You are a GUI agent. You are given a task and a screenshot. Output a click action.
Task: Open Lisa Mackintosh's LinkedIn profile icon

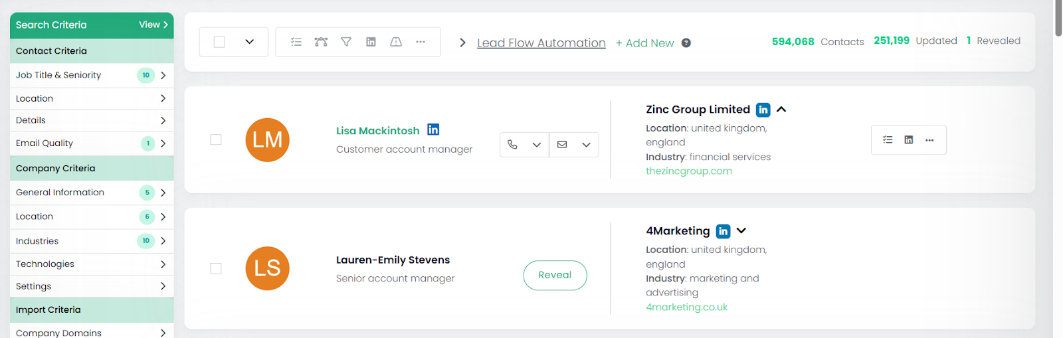433,129
